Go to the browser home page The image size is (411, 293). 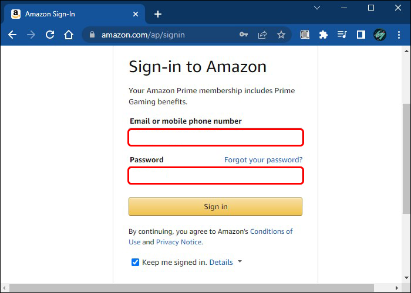pos(69,35)
